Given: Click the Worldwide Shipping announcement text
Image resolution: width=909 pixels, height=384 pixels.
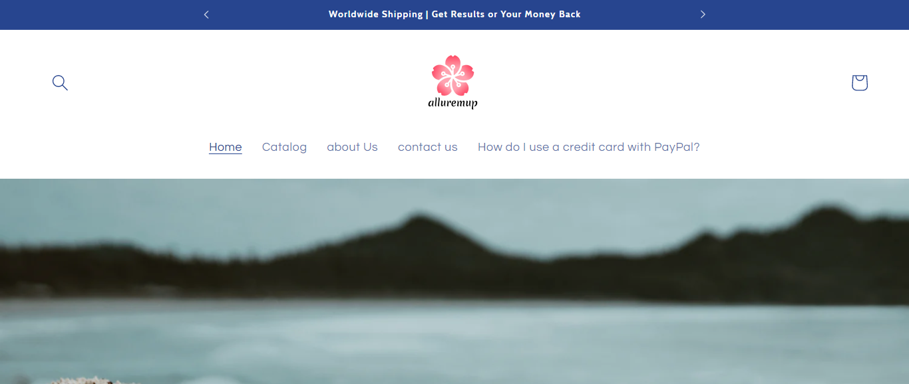Looking at the screenshot, I should pyautogui.click(x=375, y=14).
